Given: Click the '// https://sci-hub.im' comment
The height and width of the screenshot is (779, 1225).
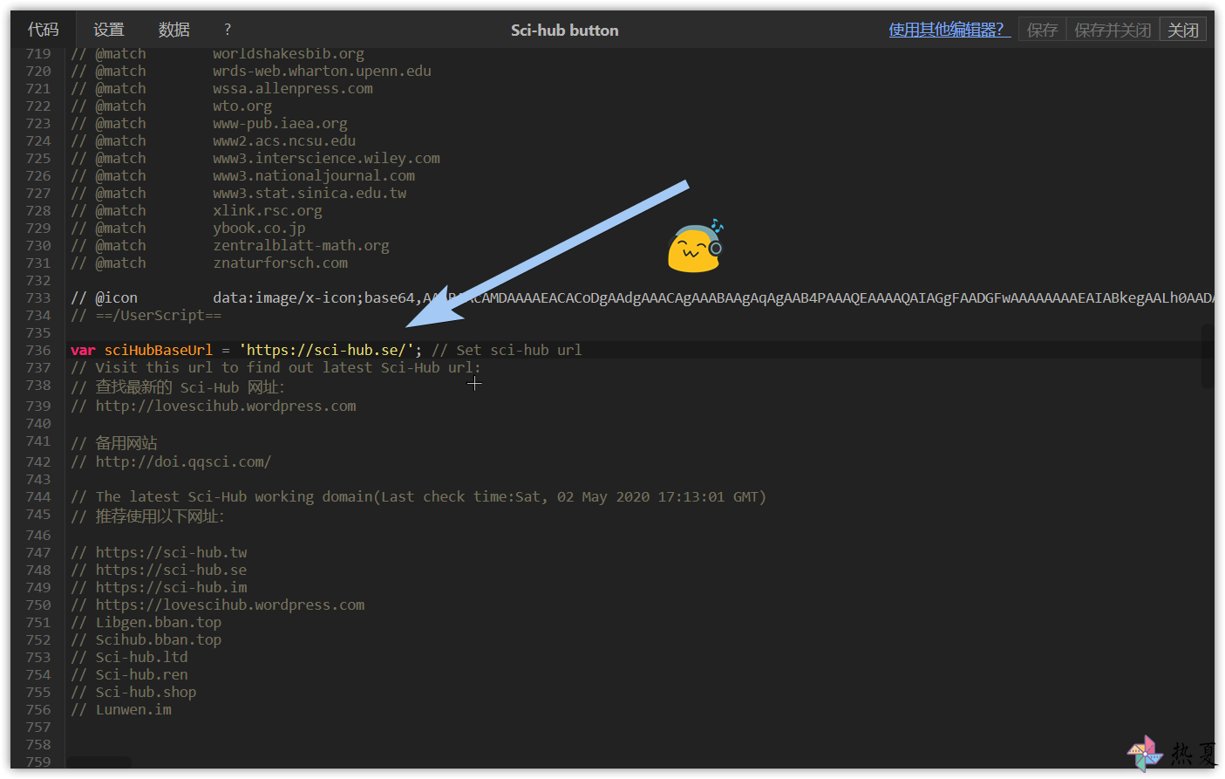Looking at the screenshot, I should (159, 587).
